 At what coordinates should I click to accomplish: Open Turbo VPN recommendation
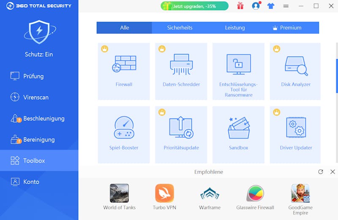point(164,197)
